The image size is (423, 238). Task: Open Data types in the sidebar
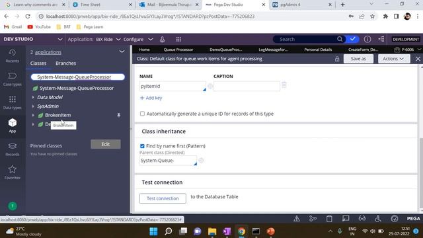click(12, 103)
